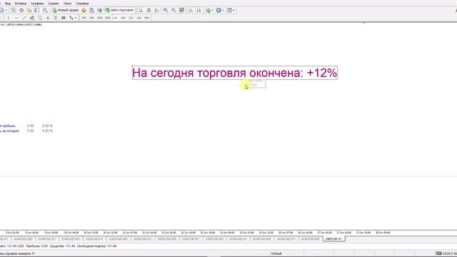Toggle the Terminal panel icon
This screenshot has width=457, height=257.
point(37,10)
